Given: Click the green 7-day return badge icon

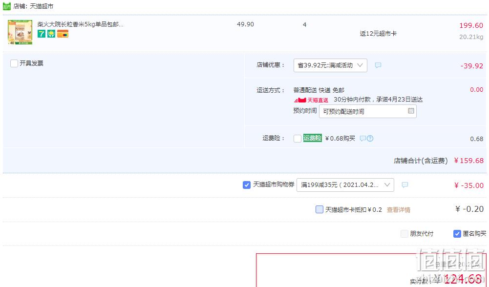Looking at the screenshot, I should (x=42, y=34).
